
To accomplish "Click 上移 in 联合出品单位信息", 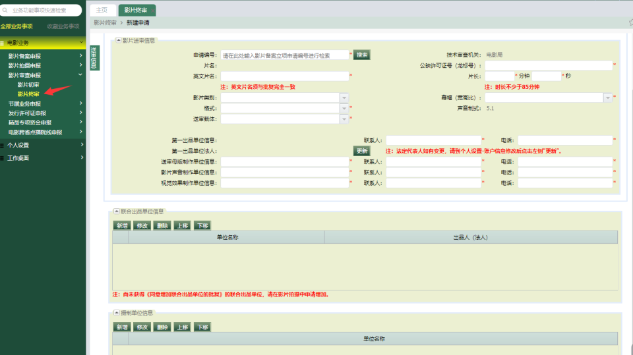I will click(183, 225).
